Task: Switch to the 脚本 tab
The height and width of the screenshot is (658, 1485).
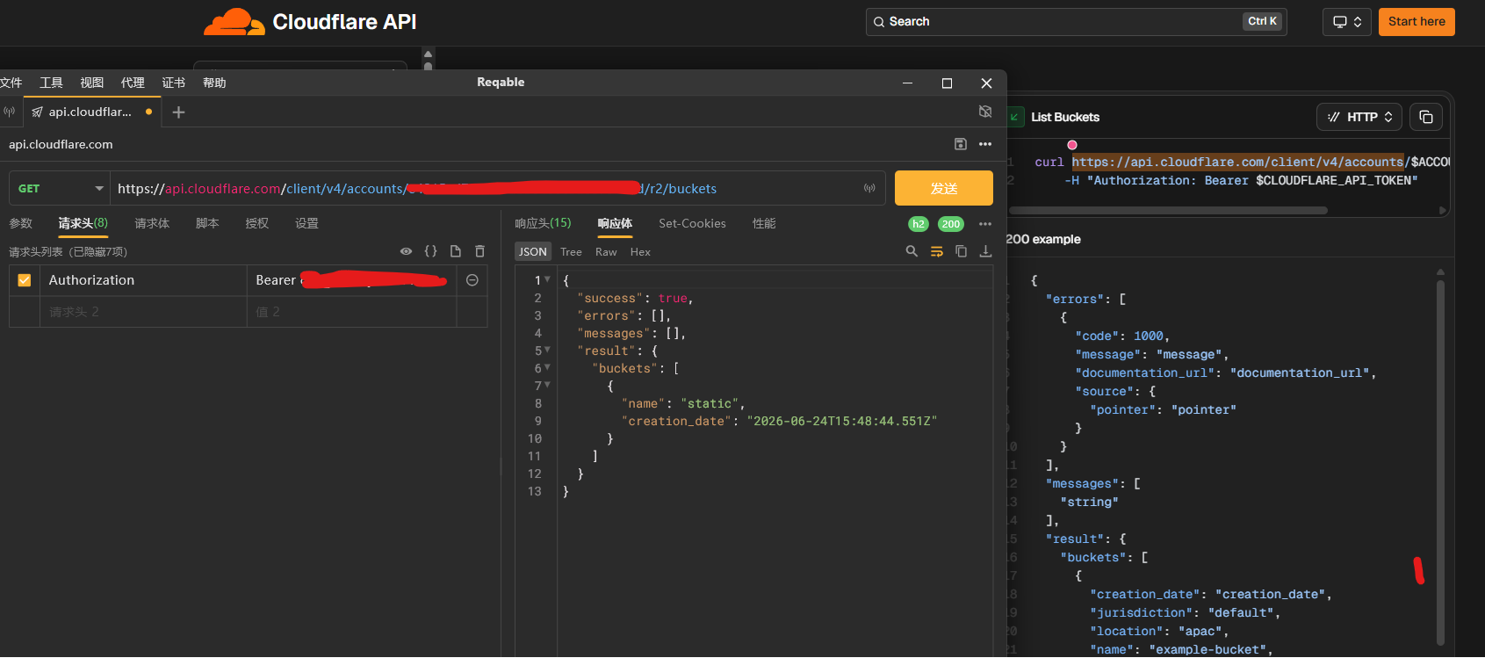Action: coord(207,224)
